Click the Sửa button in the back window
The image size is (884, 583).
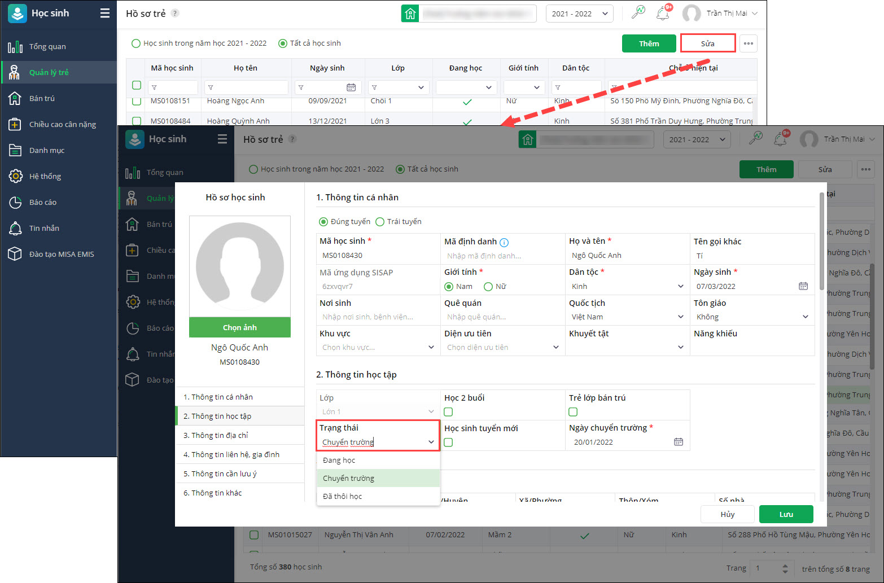click(x=708, y=43)
